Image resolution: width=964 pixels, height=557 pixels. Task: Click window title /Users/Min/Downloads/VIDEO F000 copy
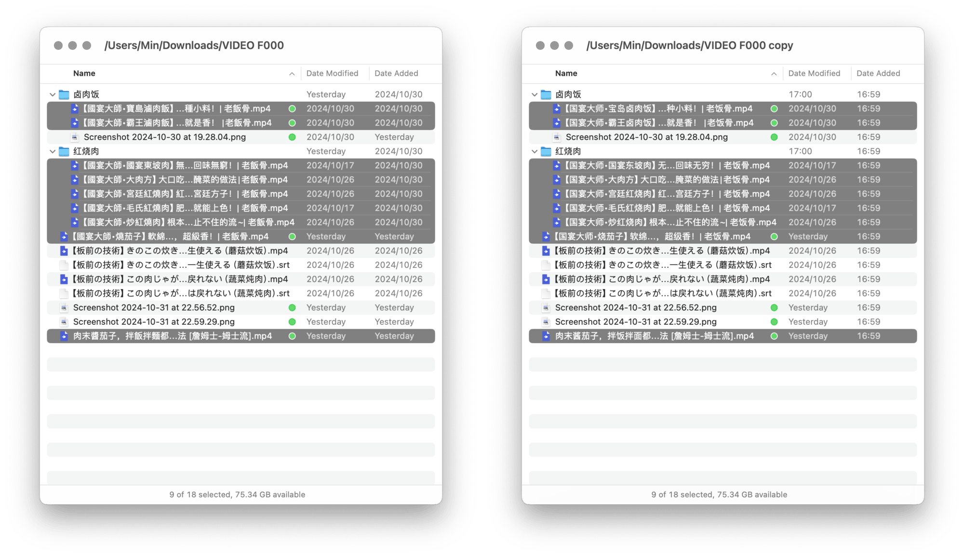click(690, 45)
